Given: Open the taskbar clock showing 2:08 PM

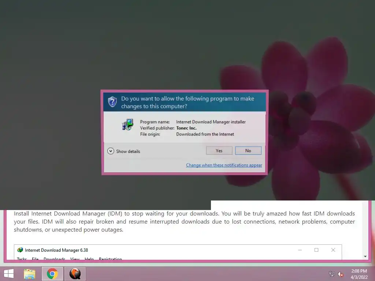Looking at the screenshot, I should (x=359, y=274).
